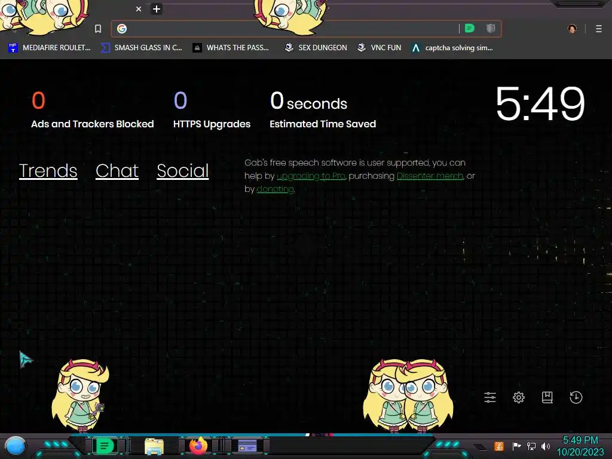Open the history clock icon
The width and height of the screenshot is (612, 459).
pos(576,397)
